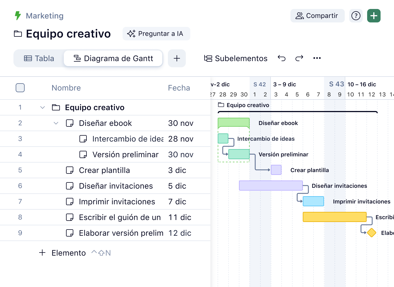
Task: Click the yellow diamond milestone marker
Action: tap(372, 233)
